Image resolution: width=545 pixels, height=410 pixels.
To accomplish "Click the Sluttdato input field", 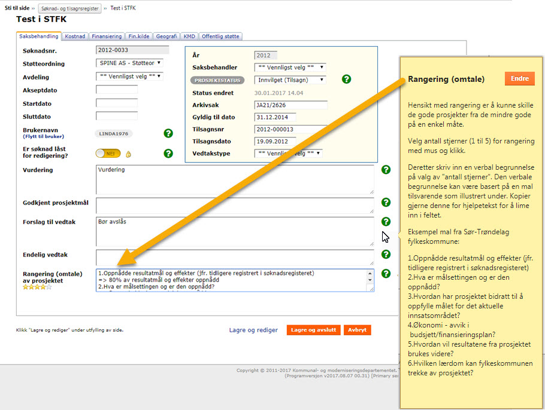I will pyautogui.click(x=117, y=116).
